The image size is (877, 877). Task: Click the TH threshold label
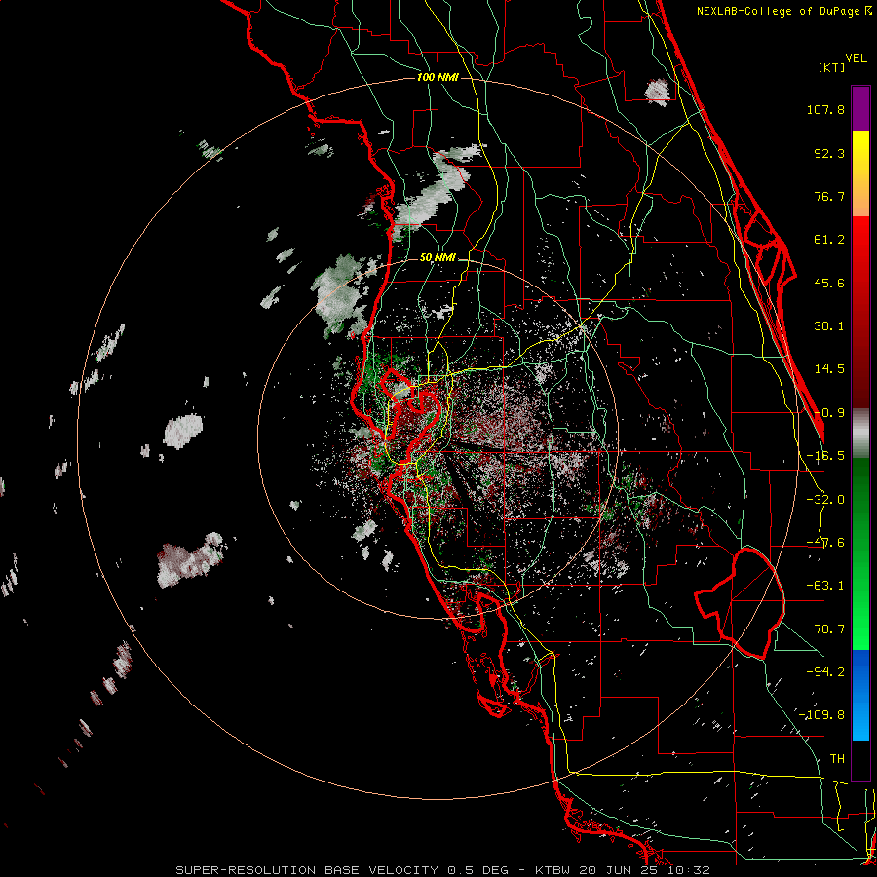coord(837,758)
